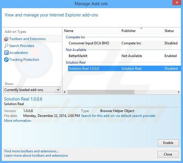Search for this add-on via default provider
The height and width of the screenshot is (163, 183).
[x=118, y=116]
